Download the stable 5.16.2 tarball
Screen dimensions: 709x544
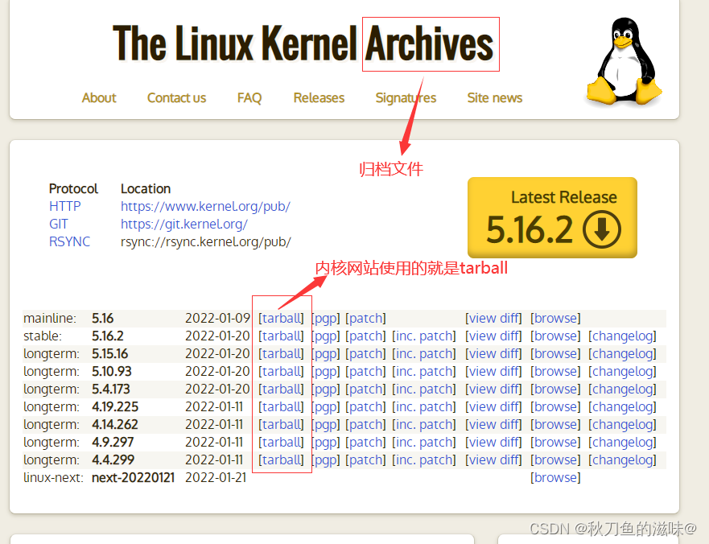point(281,336)
